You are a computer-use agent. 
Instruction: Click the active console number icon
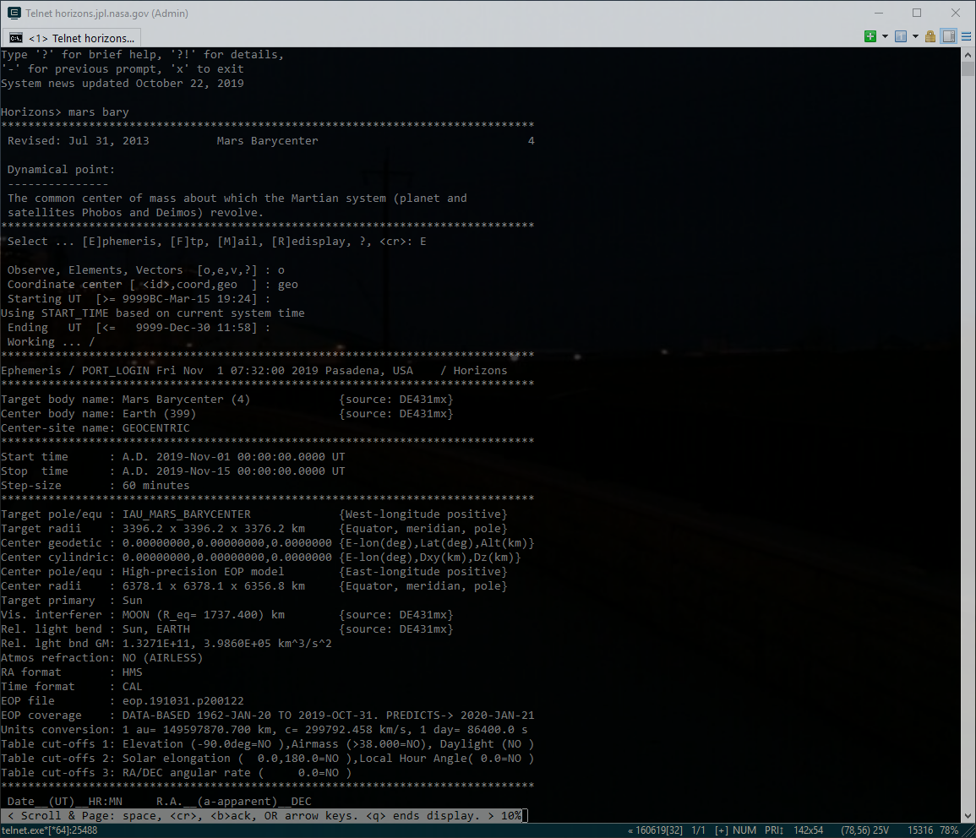pos(901,36)
